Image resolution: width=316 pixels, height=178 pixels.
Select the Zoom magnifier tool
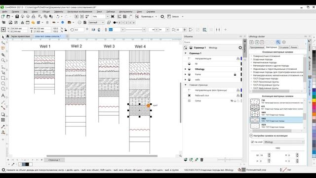coord(3,60)
